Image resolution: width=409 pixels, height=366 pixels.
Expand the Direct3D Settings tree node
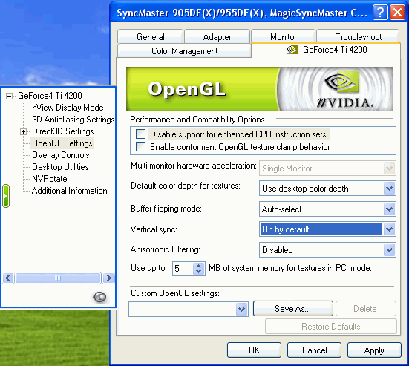pyautogui.click(x=23, y=131)
